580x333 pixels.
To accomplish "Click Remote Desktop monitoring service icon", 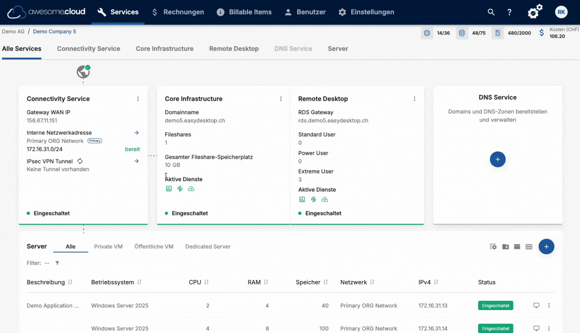I will (302, 199).
